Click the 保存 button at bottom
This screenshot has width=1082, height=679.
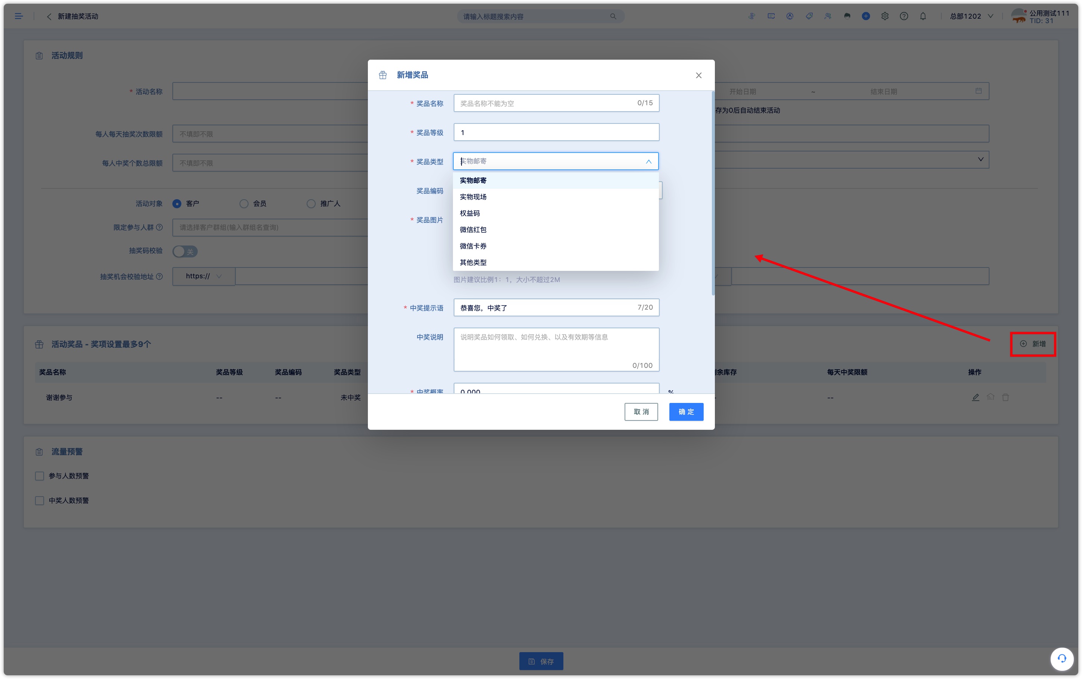(x=541, y=661)
